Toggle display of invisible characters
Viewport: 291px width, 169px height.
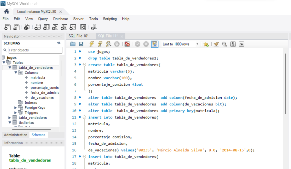tap(233, 44)
